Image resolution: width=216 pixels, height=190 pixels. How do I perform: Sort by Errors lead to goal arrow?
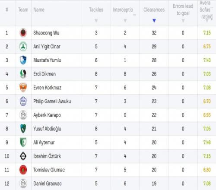183,21
